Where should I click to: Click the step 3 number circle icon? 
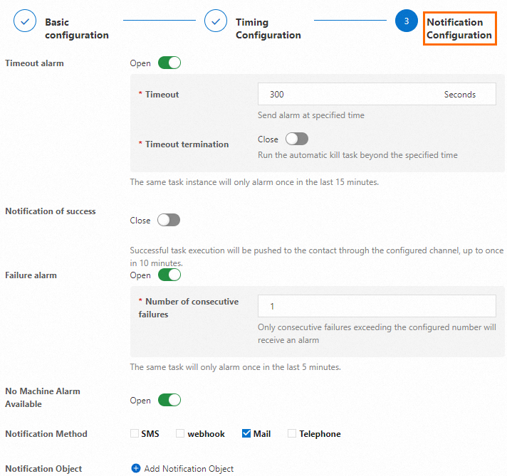point(407,21)
